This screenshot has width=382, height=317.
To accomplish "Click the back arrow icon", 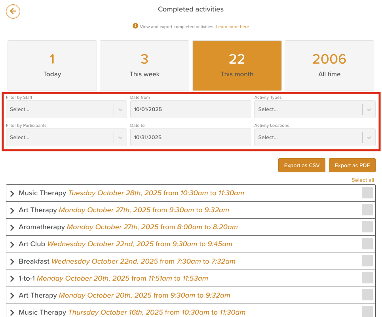I will click(x=13, y=11).
